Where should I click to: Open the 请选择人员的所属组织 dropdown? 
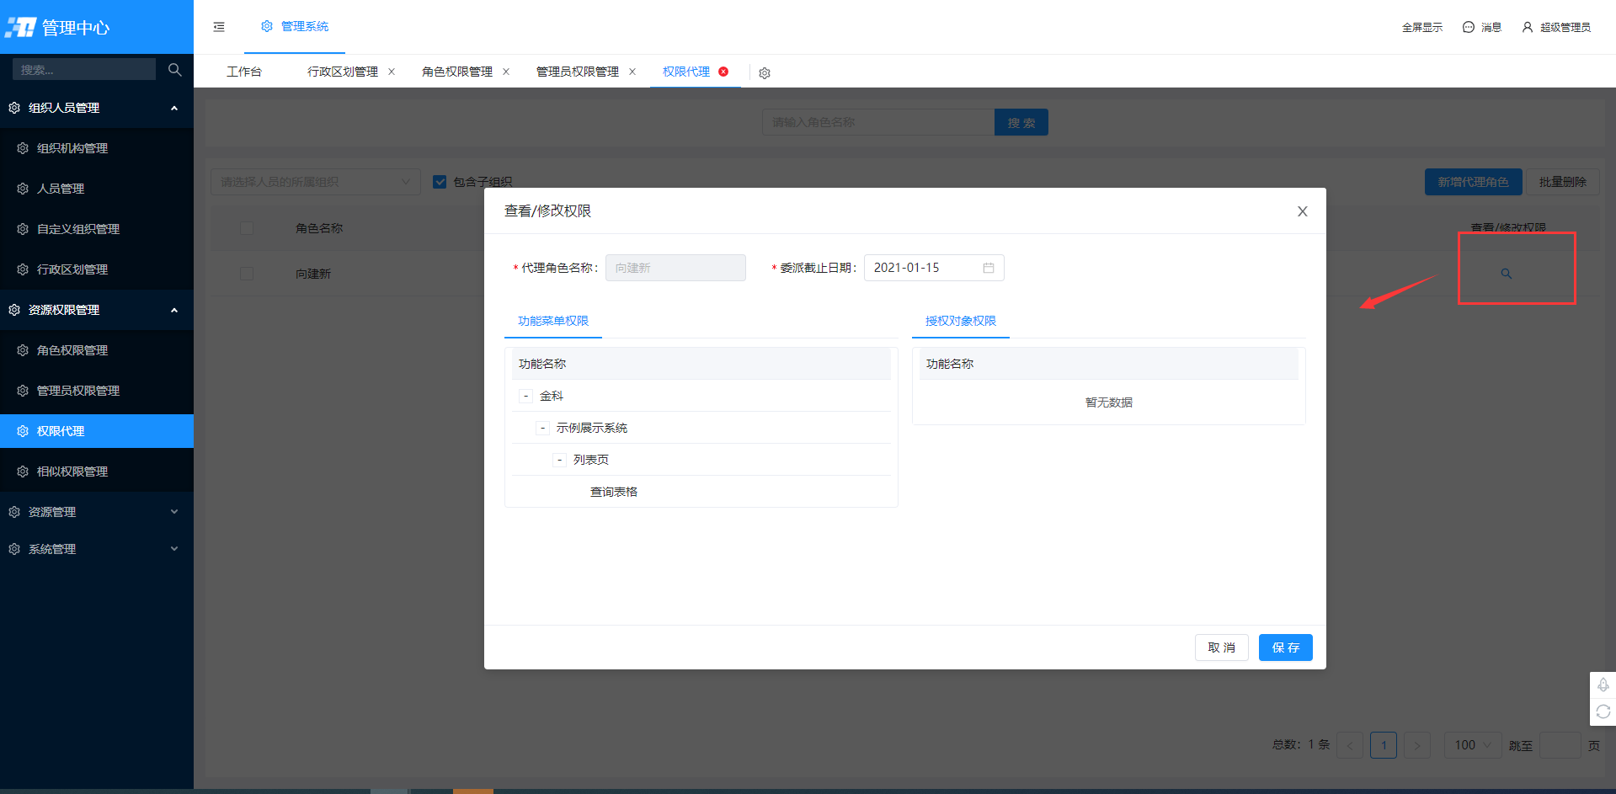point(316,182)
